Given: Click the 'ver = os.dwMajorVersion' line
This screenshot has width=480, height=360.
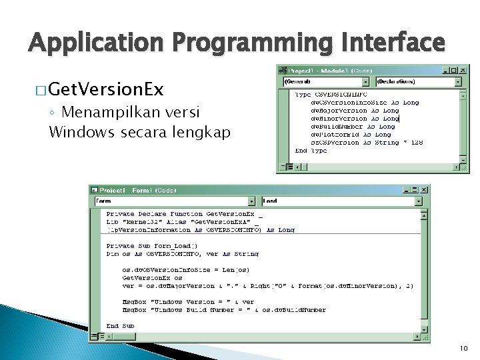Looking at the screenshot, I should coord(268,286).
